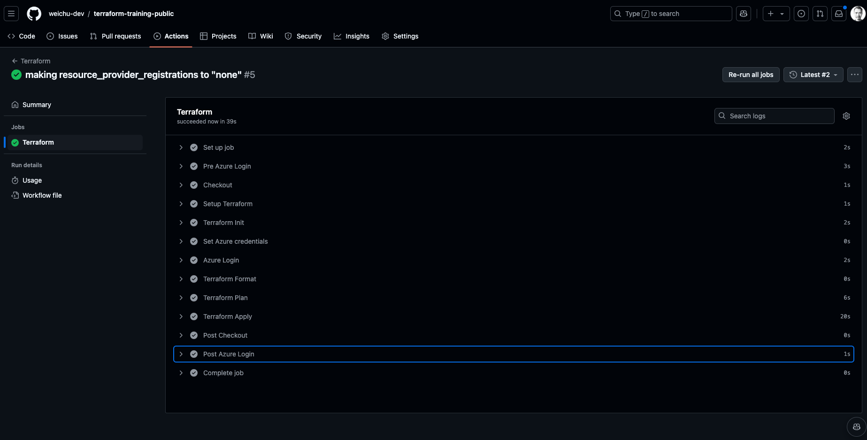Open Copilot chat icon in header
This screenshot has width=867, height=440.
(744, 14)
